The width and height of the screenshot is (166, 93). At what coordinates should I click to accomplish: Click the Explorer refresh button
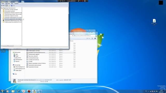[x=74, y=36]
